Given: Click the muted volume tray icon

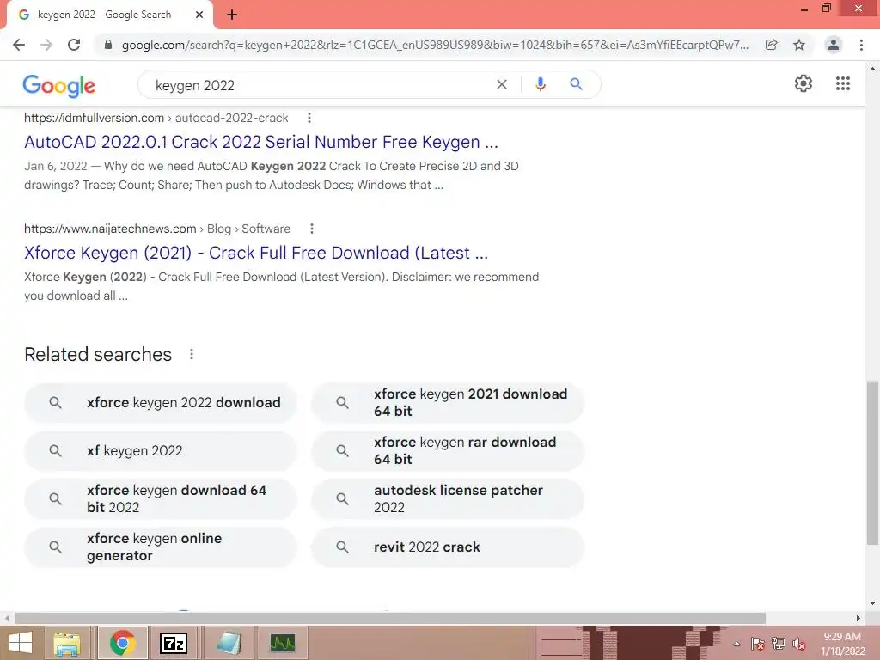Looking at the screenshot, I should pos(799,644).
